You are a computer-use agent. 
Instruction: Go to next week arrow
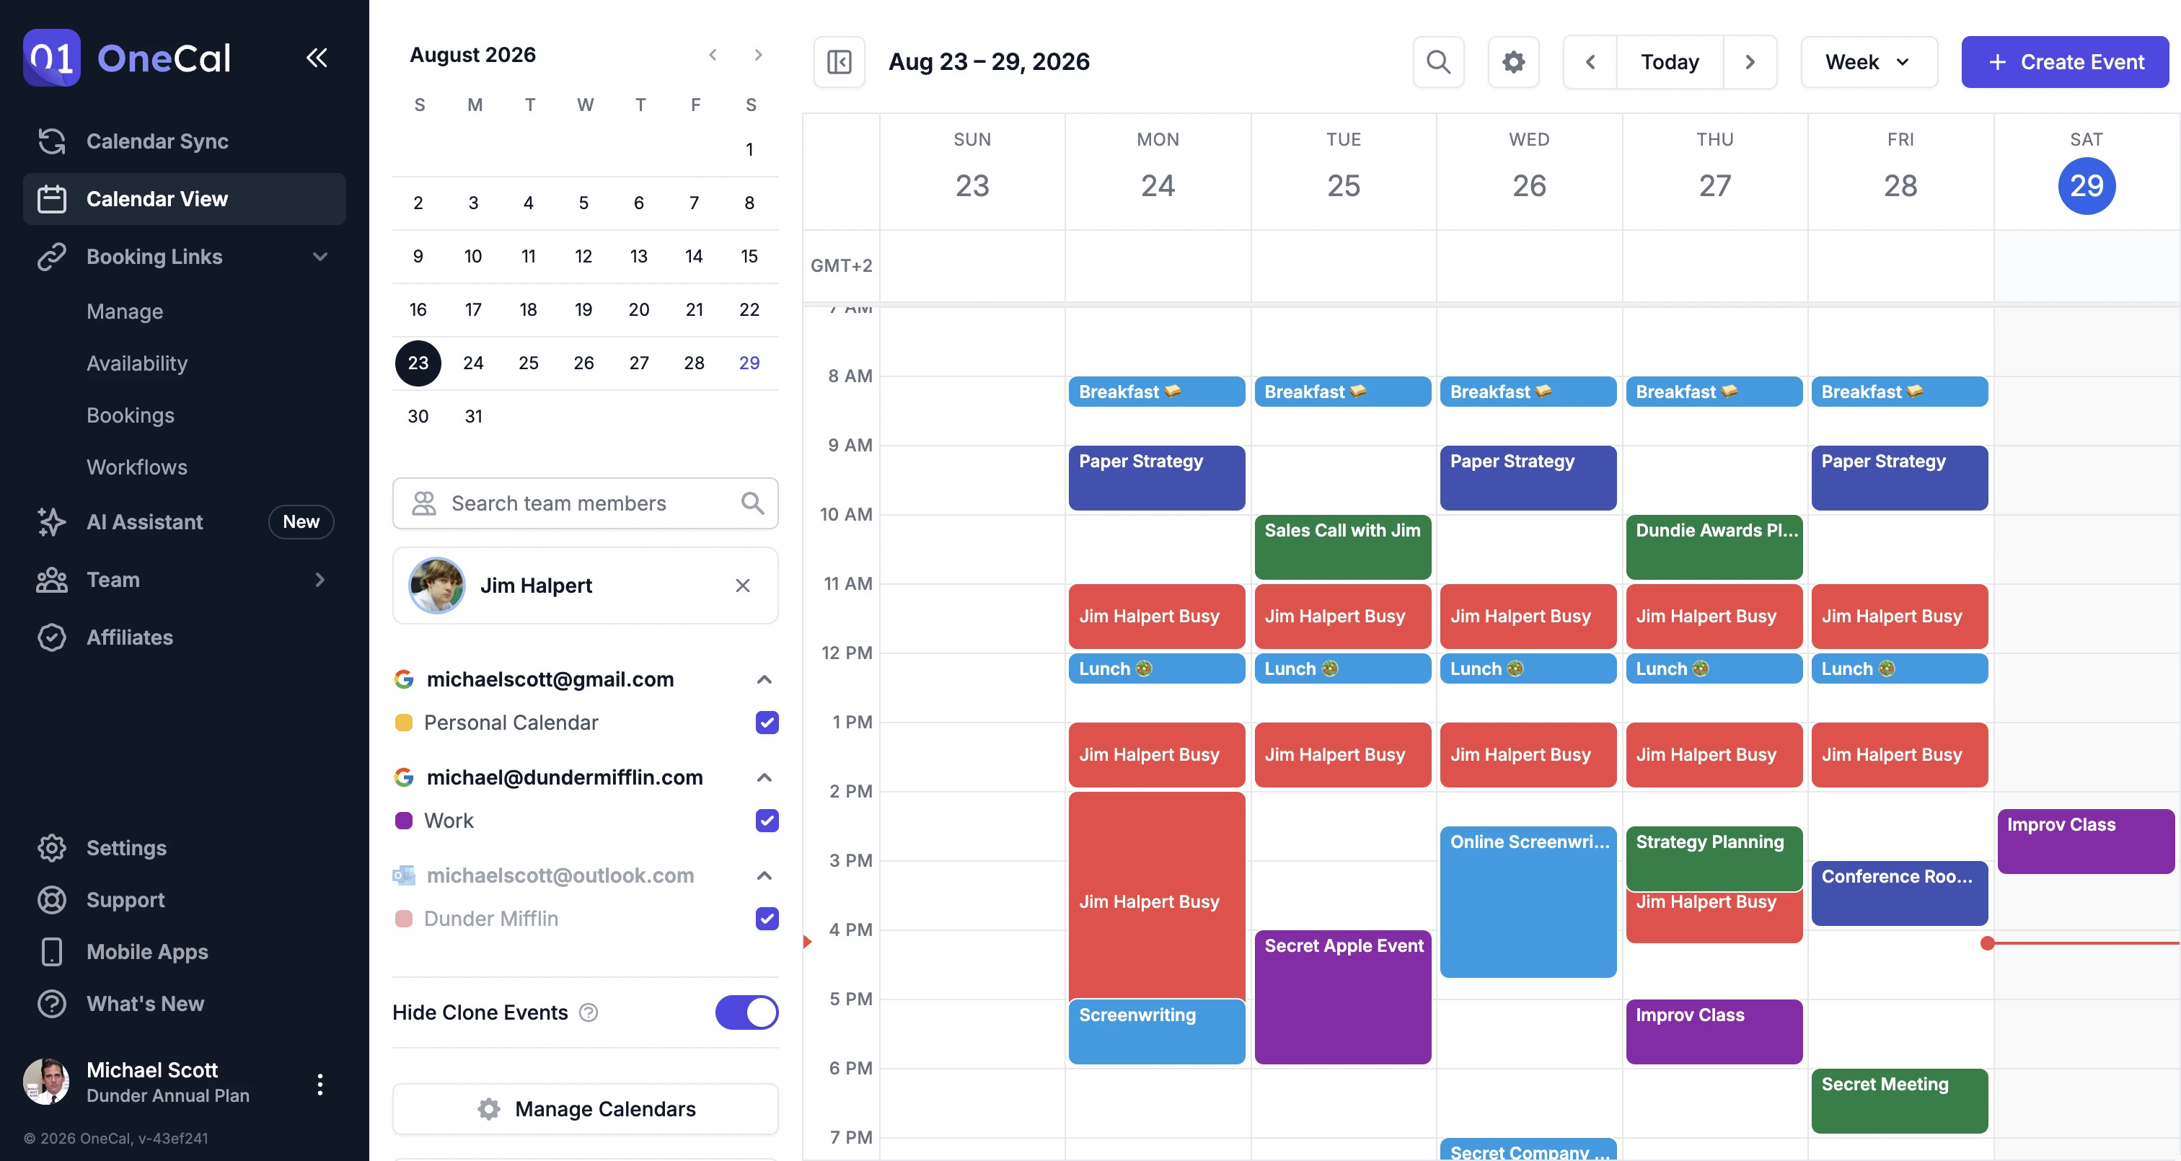(x=1750, y=62)
